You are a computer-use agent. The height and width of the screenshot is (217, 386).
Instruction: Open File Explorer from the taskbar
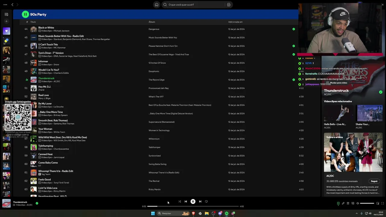coord(207,213)
